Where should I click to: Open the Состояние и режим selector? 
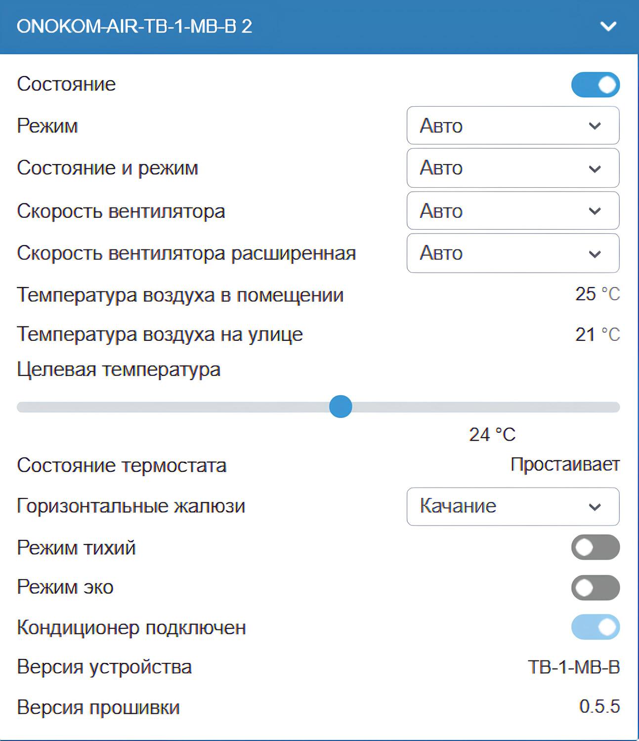(x=512, y=168)
